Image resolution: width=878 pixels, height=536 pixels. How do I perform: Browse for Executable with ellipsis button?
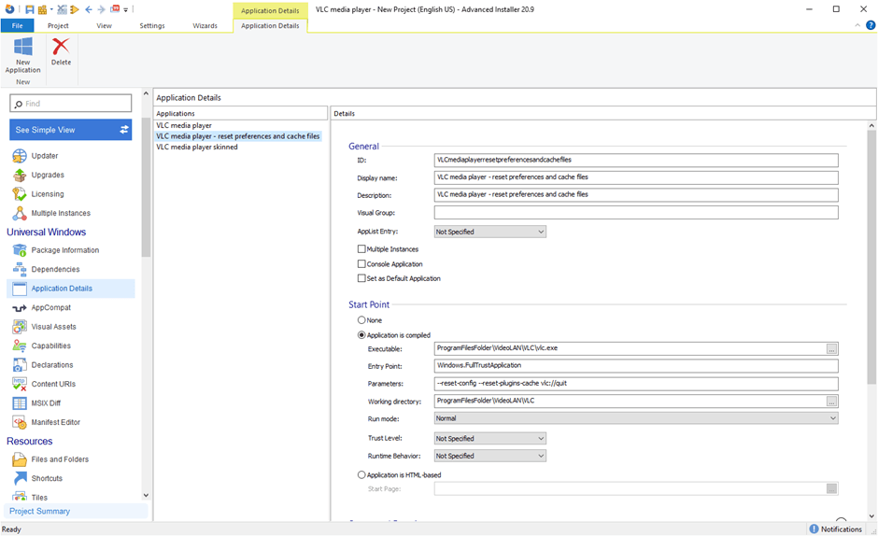(831, 348)
